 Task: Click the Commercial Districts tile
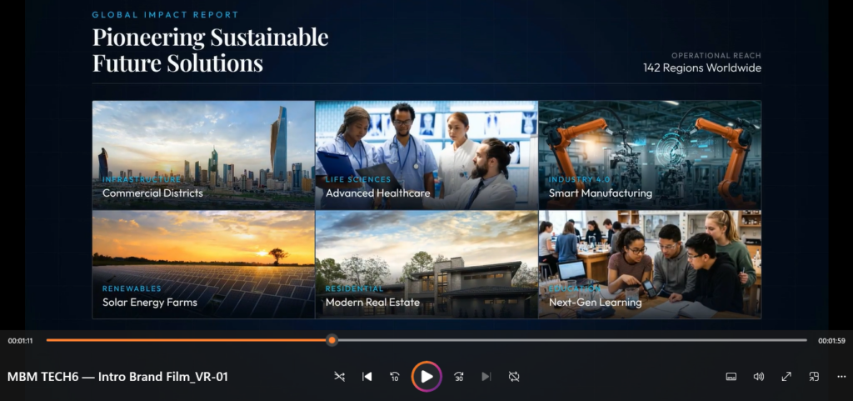[203, 155]
